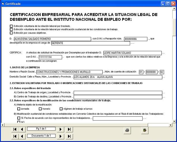
Task: Click the 'CERTIFICA:' label
Action: tap(16, 53)
